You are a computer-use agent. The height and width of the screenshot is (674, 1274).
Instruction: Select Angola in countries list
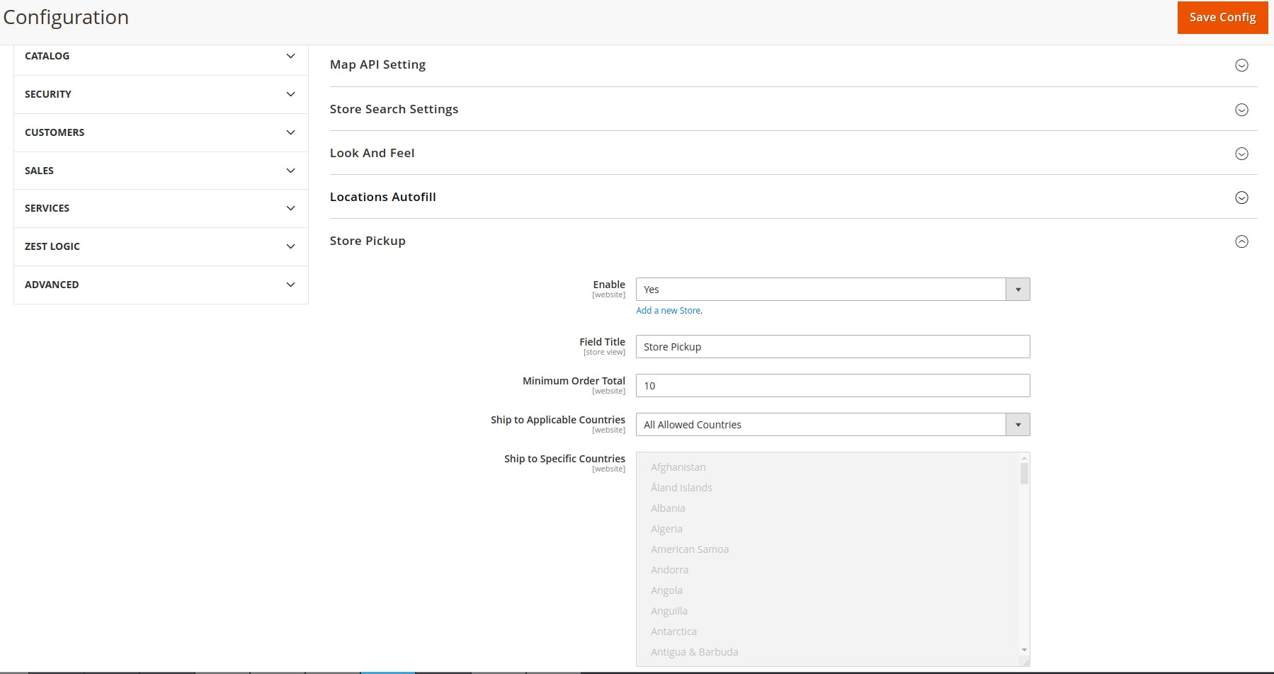click(666, 590)
